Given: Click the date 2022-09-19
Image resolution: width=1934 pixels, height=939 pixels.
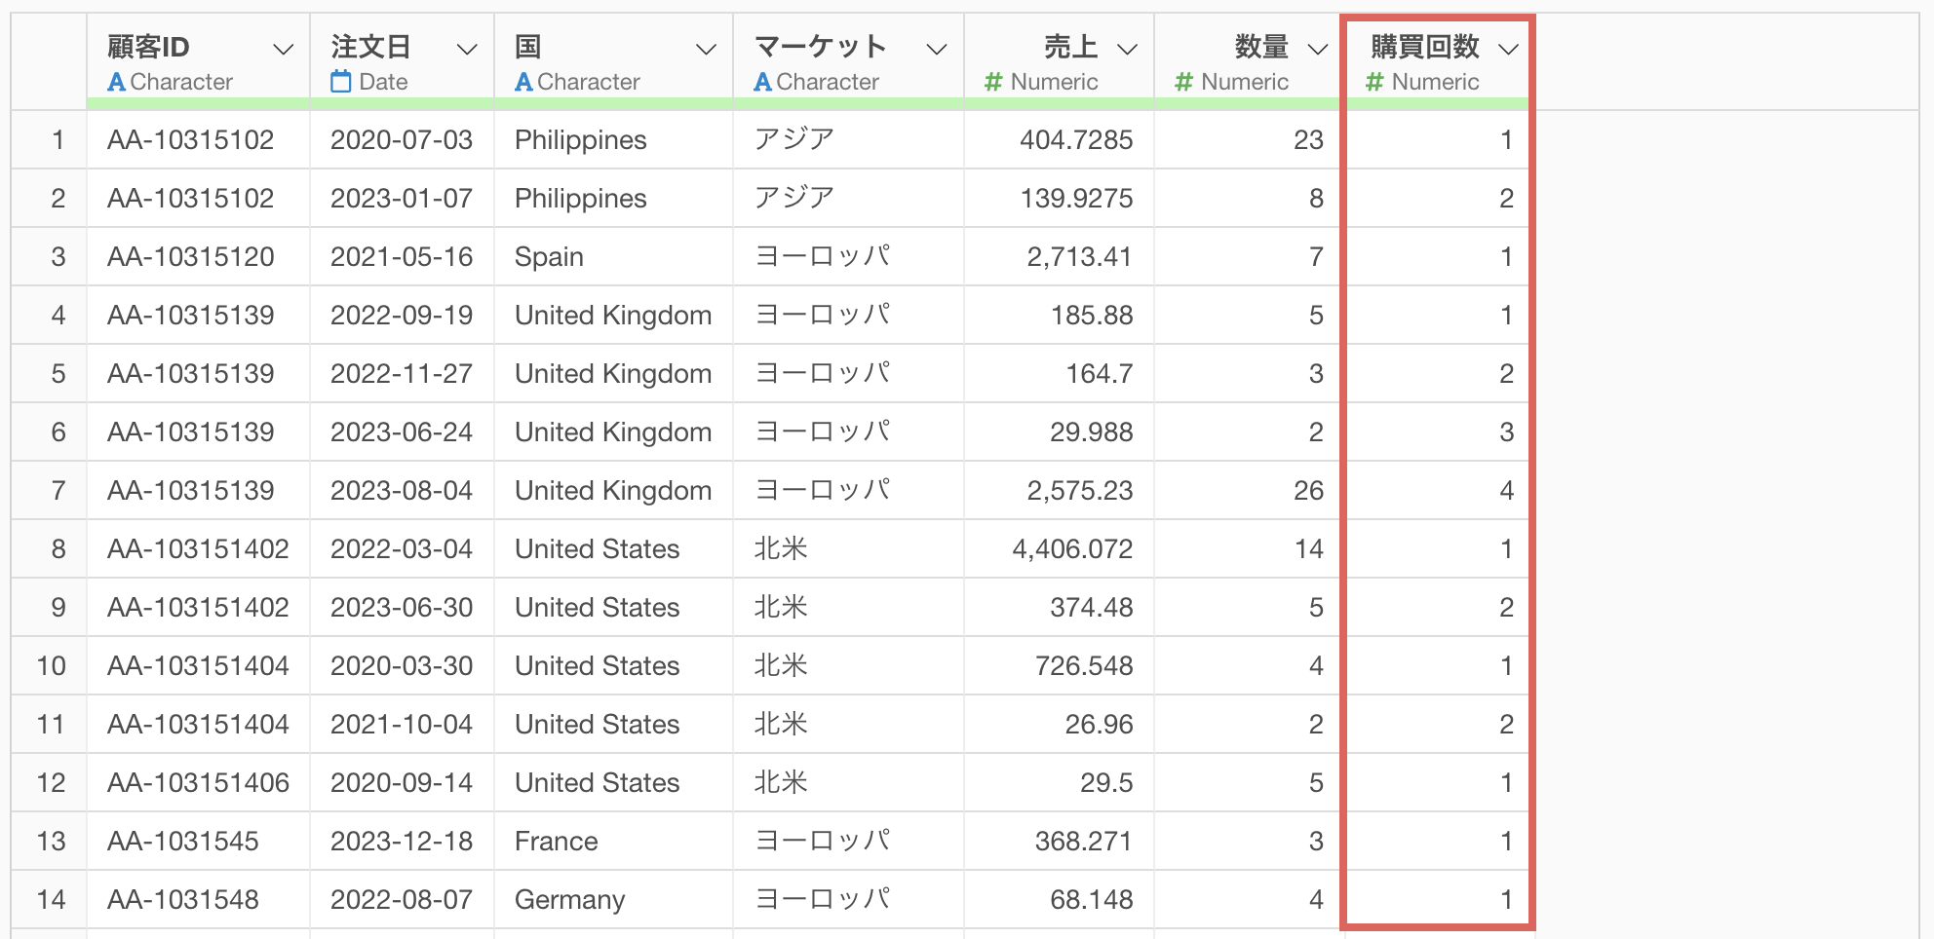Looking at the screenshot, I should pyautogui.click(x=402, y=316).
